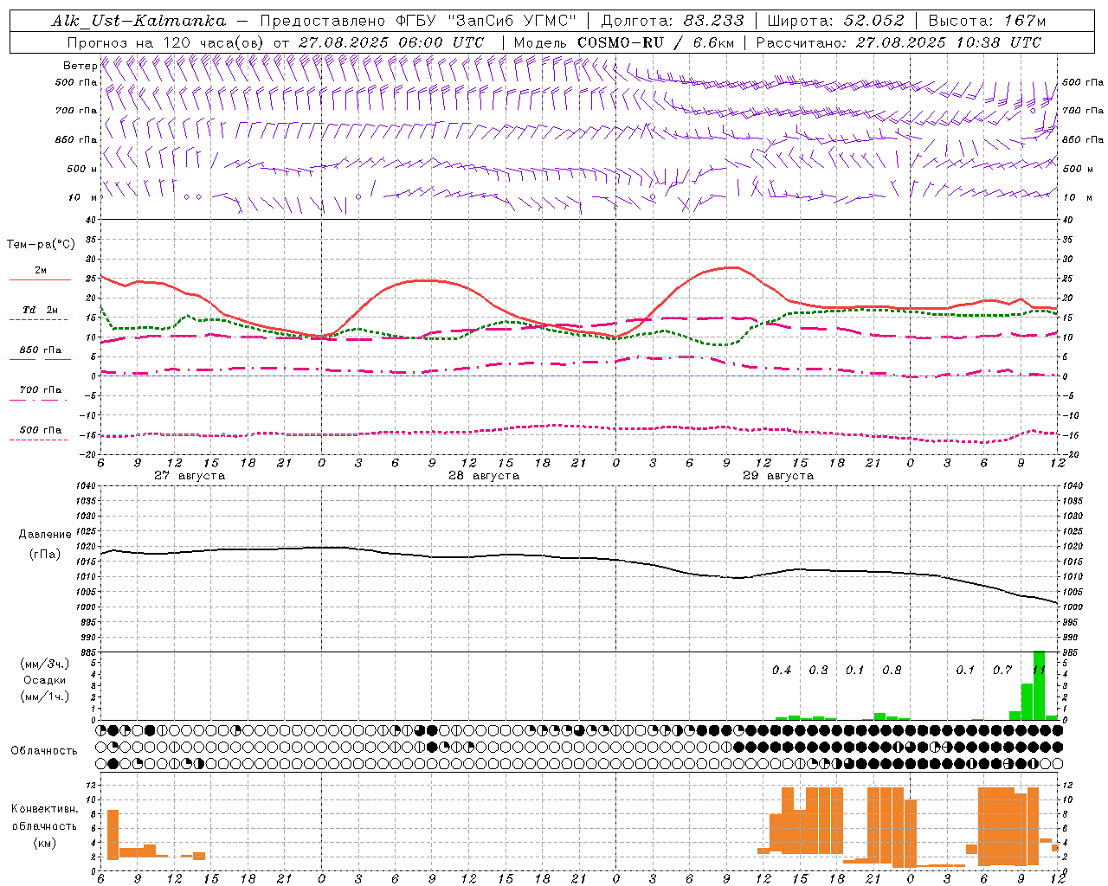This screenshot has height=886, width=1108.
Task: Select the (мм/1ч.) unit label
Action: 44,697
